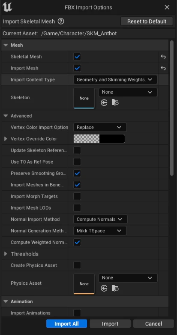Disable Compute Weighted Normals checkbox
This screenshot has height=335, width=177.
pos(77,243)
